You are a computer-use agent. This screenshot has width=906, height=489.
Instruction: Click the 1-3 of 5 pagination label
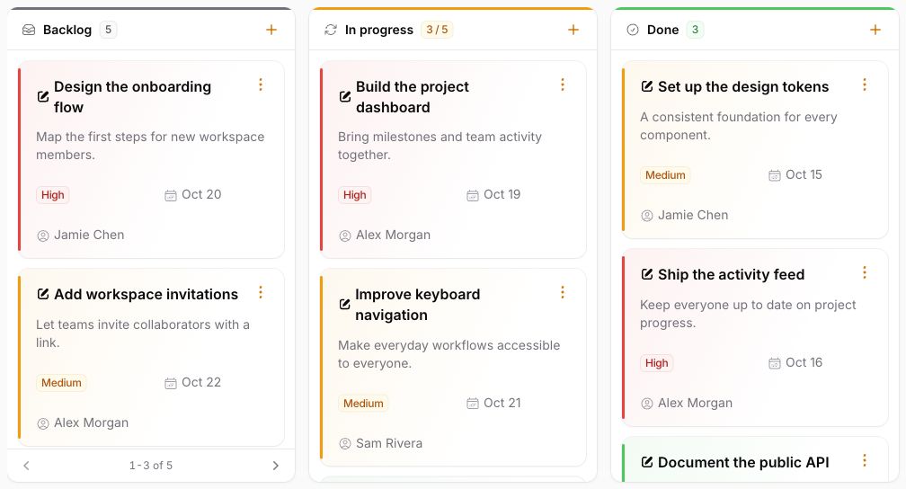[x=151, y=466]
